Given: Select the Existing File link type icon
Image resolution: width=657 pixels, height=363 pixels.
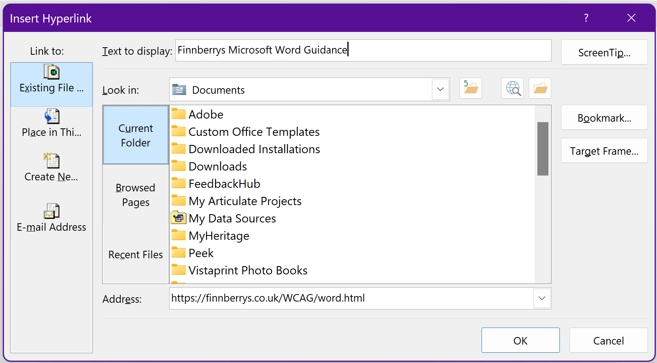Looking at the screenshot, I should click(x=52, y=72).
